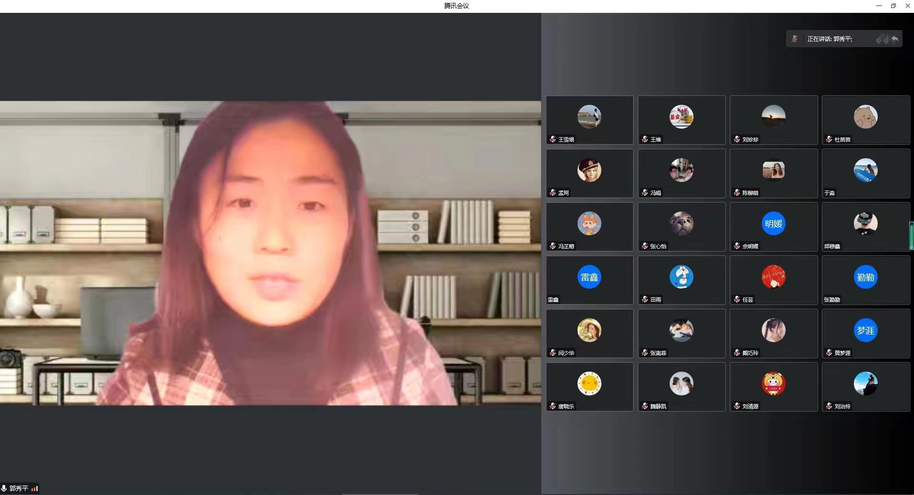Viewport: 914px width, 495px height.
Task: Click the green participant list scrollbar
Action: [911, 236]
